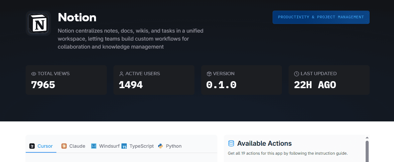Viewport: 394px width, 162px height.
Task: Switch to the Cursor tab
Action: pos(41,146)
